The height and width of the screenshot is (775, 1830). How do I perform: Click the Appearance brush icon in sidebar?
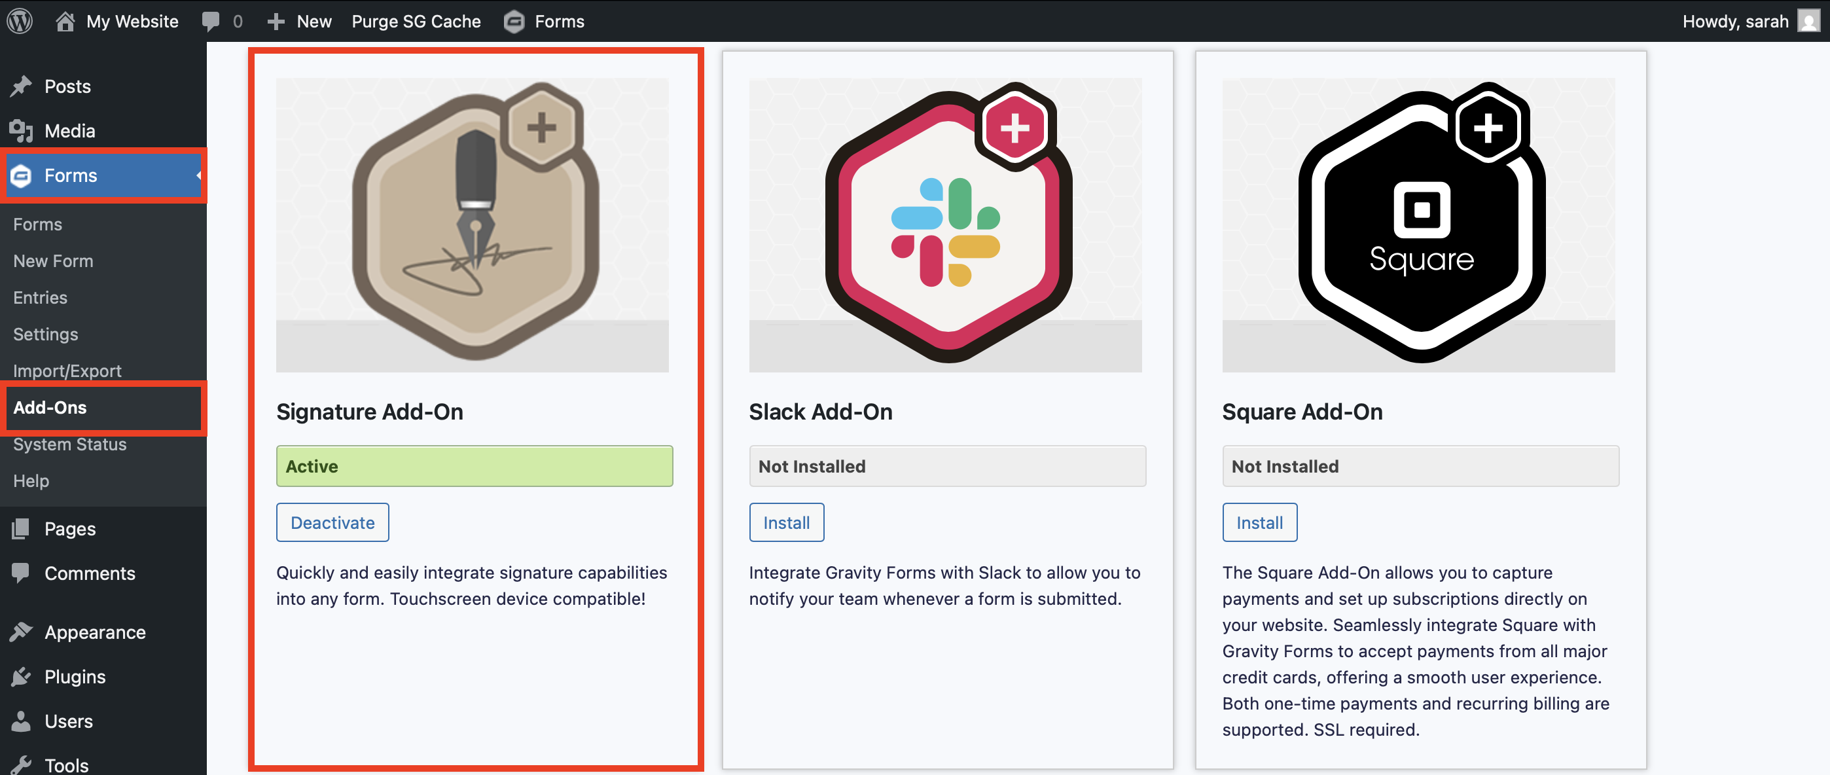tap(22, 632)
